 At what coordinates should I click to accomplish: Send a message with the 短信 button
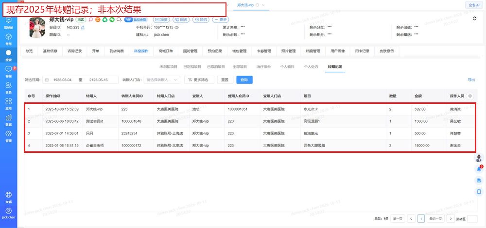(x=161, y=19)
